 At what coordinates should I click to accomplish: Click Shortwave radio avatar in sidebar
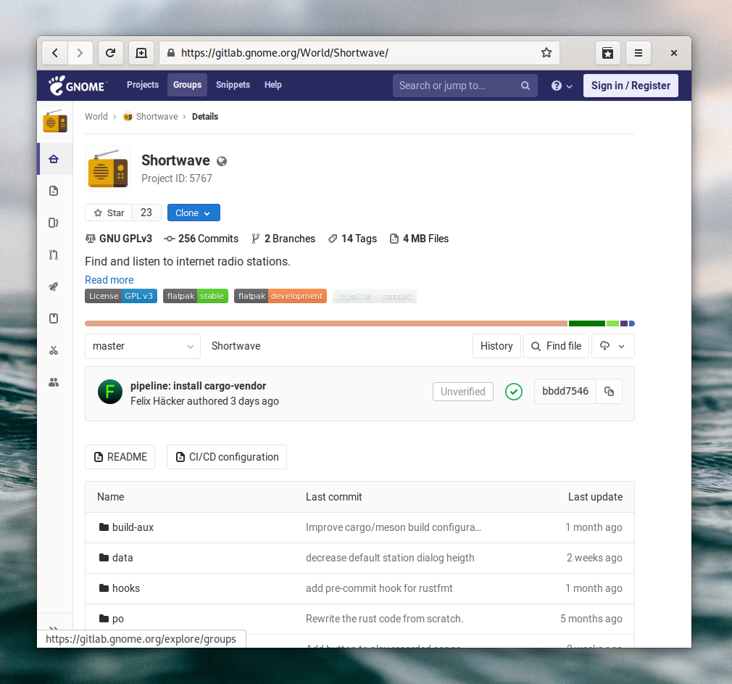(55, 121)
